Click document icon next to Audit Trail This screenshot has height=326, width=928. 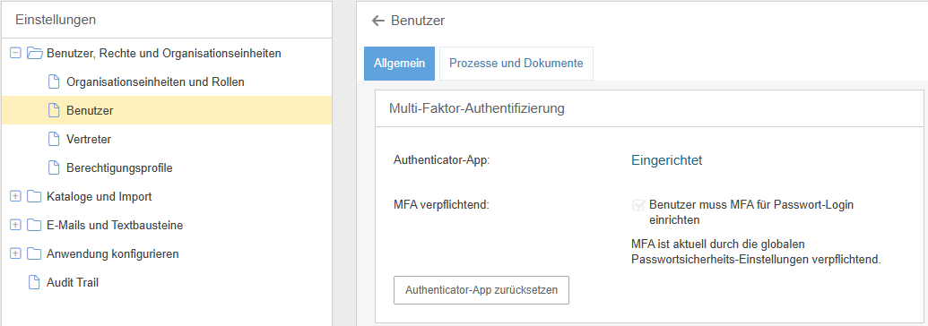click(x=34, y=283)
